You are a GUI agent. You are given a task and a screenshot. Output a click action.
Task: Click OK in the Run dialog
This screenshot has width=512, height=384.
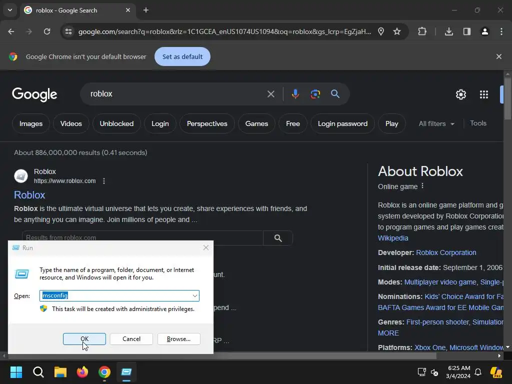84,339
